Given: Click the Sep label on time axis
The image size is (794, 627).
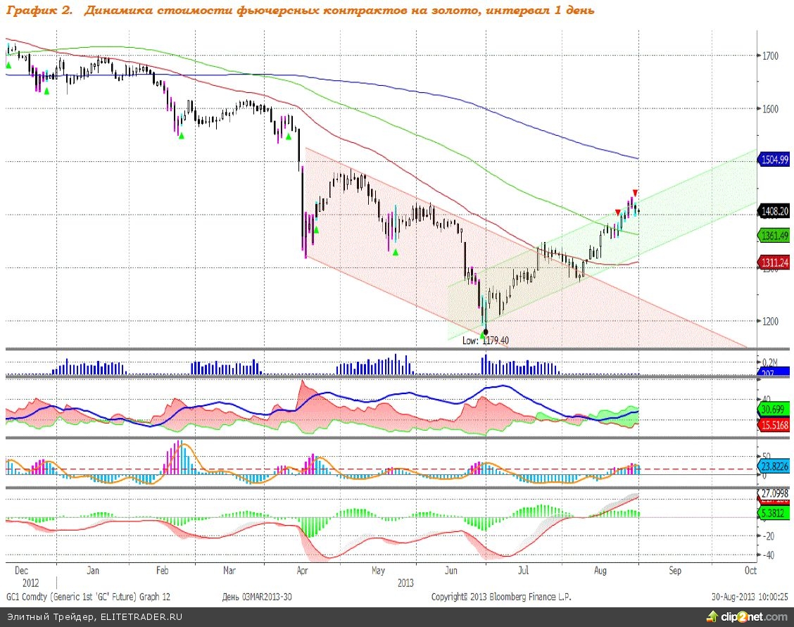Looking at the screenshot, I should [675, 571].
